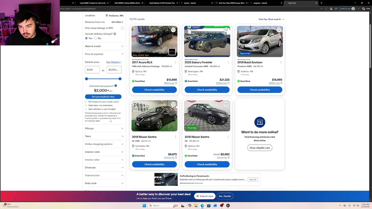The width and height of the screenshot is (372, 209).
Task: Click info icon beside $215/mo est. on Acura
Action: (x=176, y=83)
